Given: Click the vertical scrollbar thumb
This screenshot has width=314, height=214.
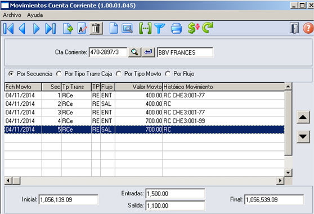Looking at the screenshot, I should coord(288,123).
